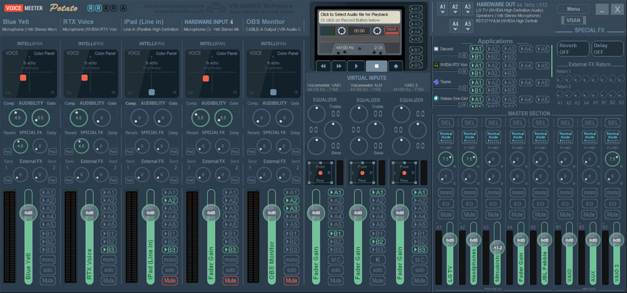Open the A2 hardware out device dropdown
Image resolution: width=627 pixels, height=293 pixels.
[455, 9]
